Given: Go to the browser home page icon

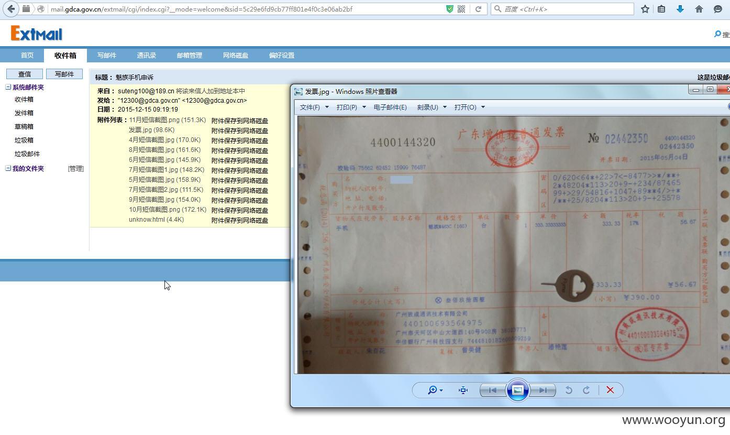Looking at the screenshot, I should point(699,9).
